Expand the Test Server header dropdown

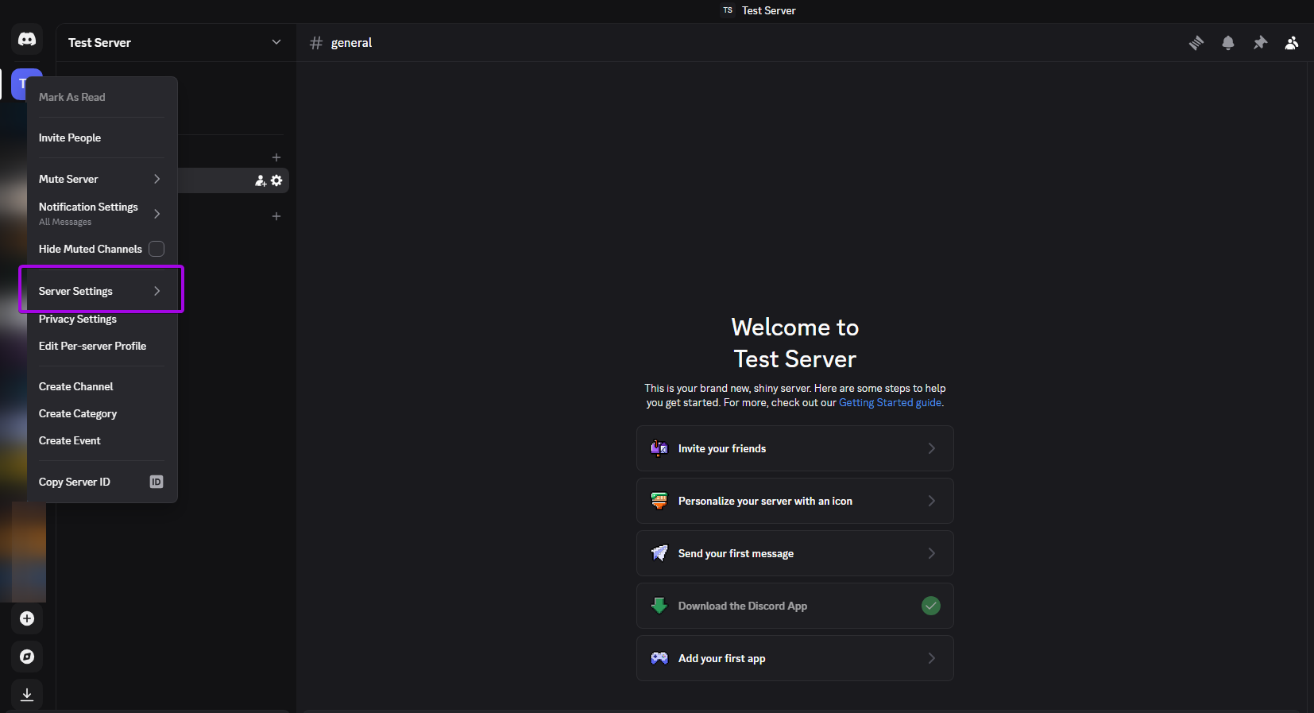(x=276, y=42)
